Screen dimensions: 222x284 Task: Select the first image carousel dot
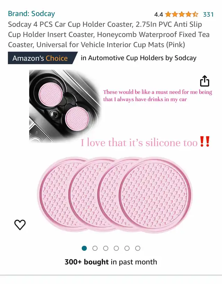click(84, 248)
